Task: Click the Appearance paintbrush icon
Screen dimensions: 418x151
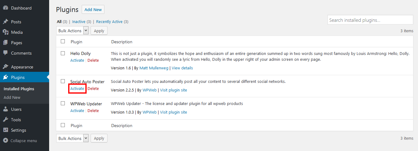Action: click(x=5, y=67)
